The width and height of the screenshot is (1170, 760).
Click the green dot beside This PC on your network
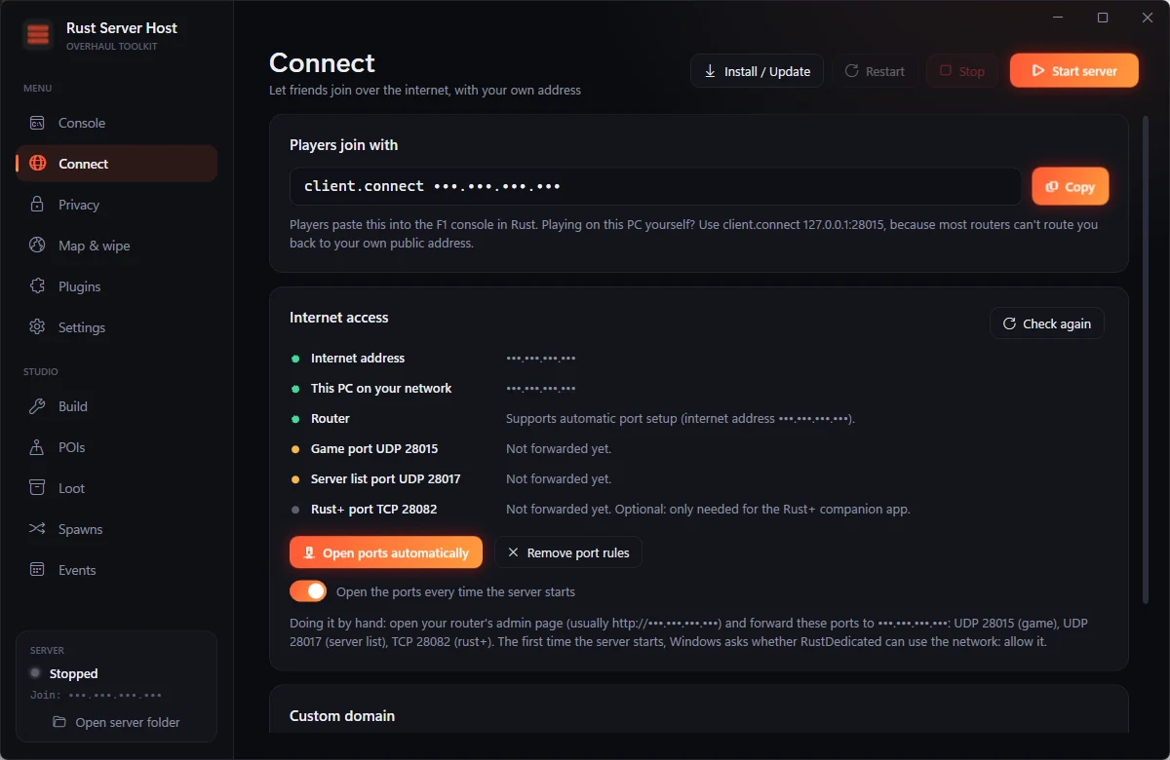coord(295,389)
